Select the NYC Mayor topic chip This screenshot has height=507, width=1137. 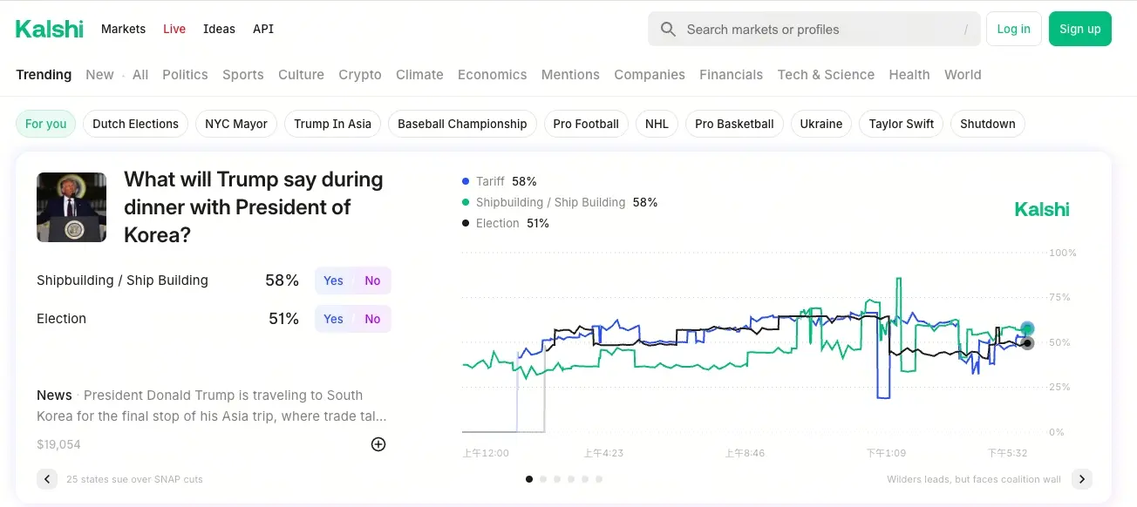tap(236, 124)
